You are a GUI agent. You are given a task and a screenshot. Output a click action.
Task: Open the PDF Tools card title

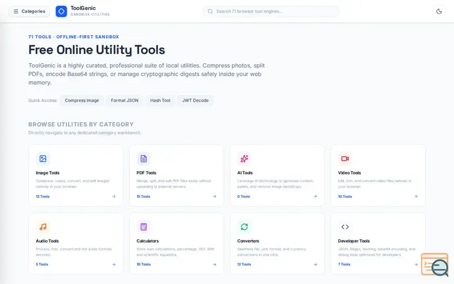(146, 173)
